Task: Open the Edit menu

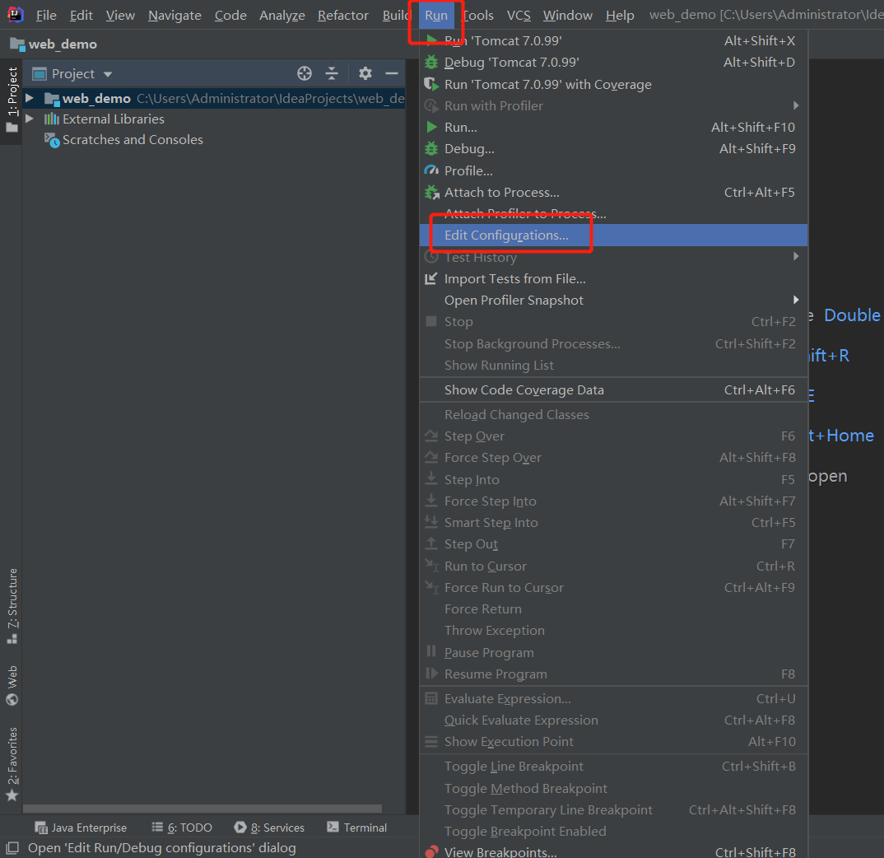Action: point(81,15)
